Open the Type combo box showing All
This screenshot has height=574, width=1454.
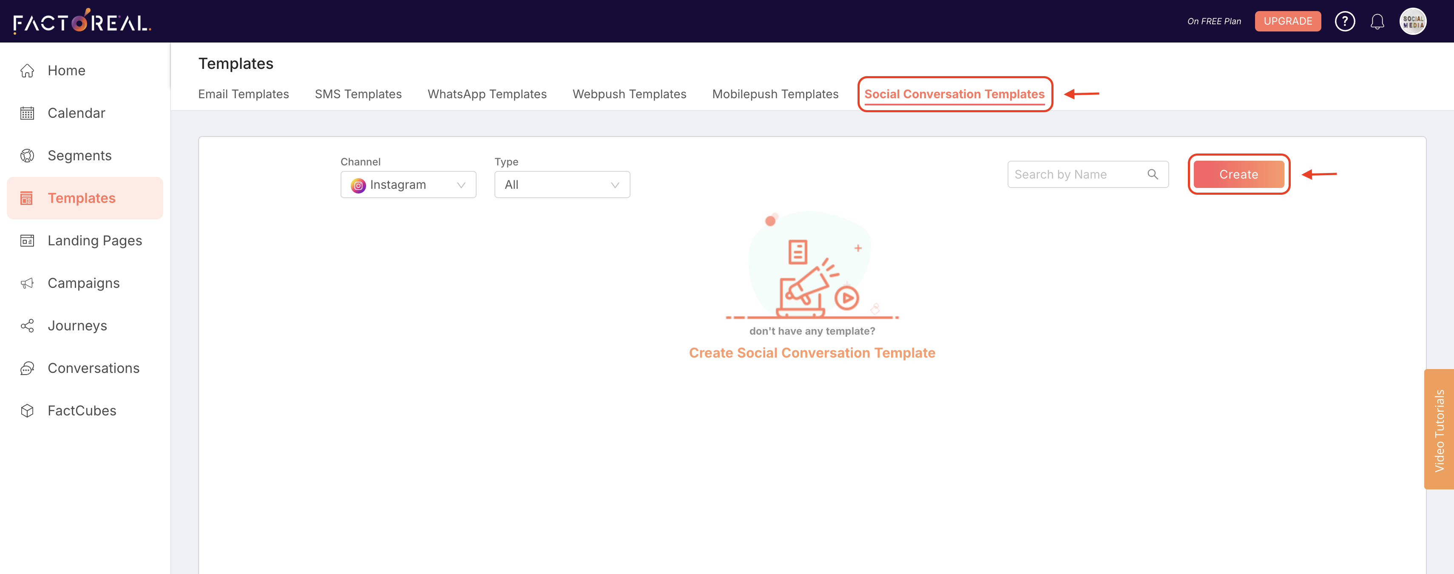[562, 185]
